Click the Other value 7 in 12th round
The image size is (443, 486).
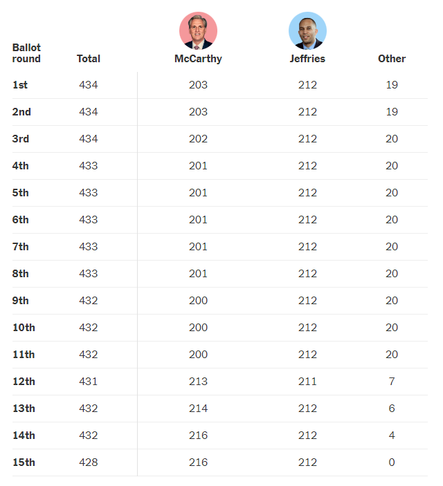(392, 382)
